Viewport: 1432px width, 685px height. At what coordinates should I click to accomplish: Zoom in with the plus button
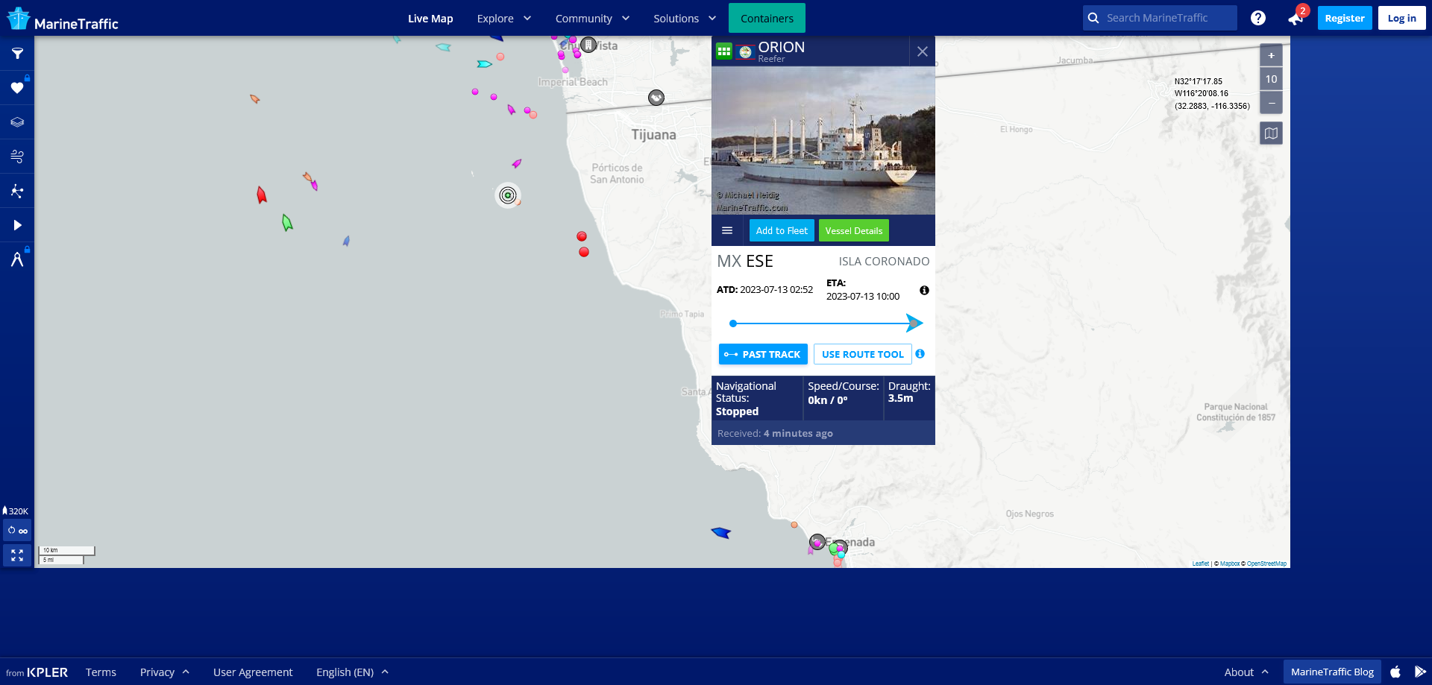pyautogui.click(x=1271, y=55)
